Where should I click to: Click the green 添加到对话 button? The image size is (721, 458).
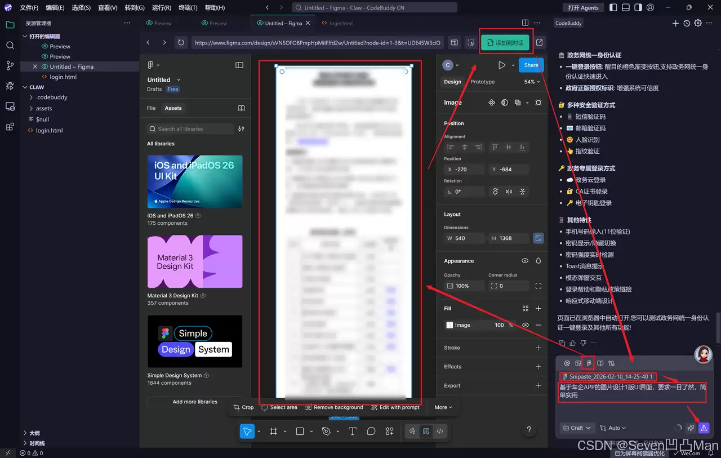(505, 43)
